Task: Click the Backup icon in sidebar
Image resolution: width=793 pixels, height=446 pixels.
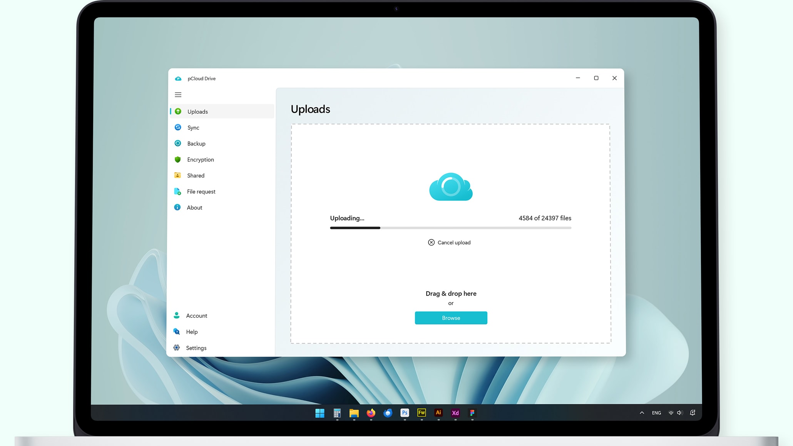Action: 178,143
